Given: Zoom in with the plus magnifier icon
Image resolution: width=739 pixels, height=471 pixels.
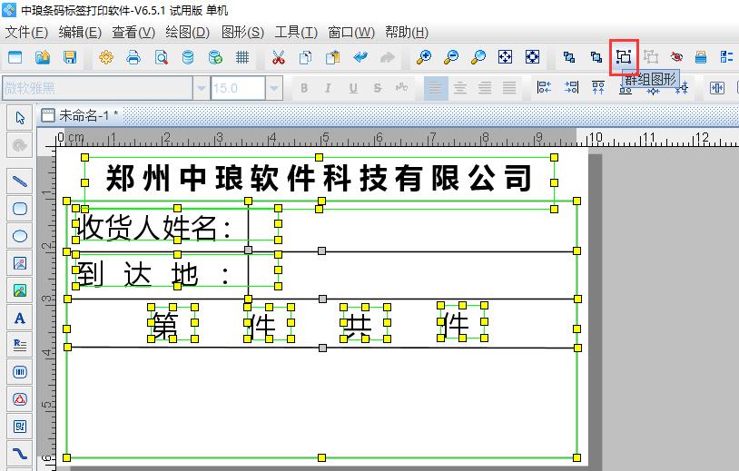Looking at the screenshot, I should pyautogui.click(x=424, y=57).
